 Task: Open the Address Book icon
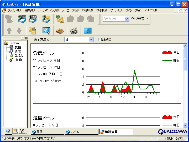(x=60, y=31)
